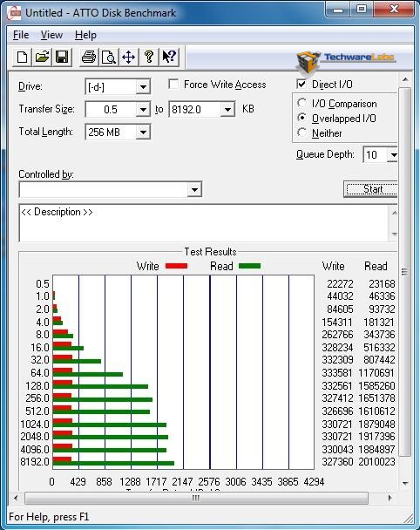The height and width of the screenshot is (530, 420).
Task: Expand the Controlled by combo box
Action: (x=194, y=190)
